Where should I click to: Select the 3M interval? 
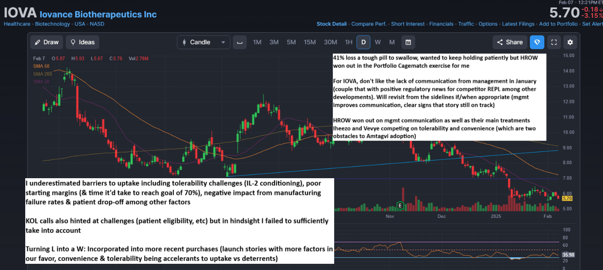274,42
